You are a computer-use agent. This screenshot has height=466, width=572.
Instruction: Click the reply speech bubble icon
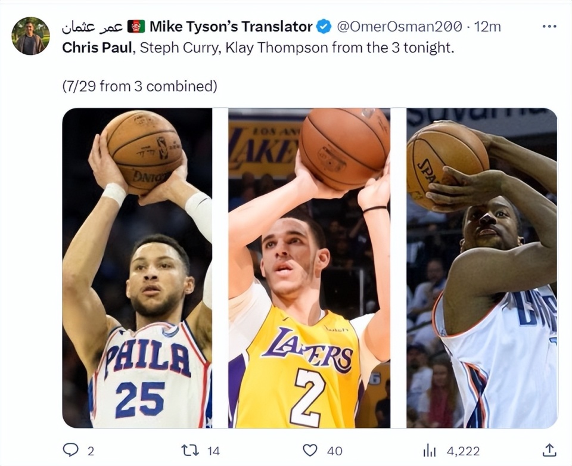pyautogui.click(x=70, y=451)
